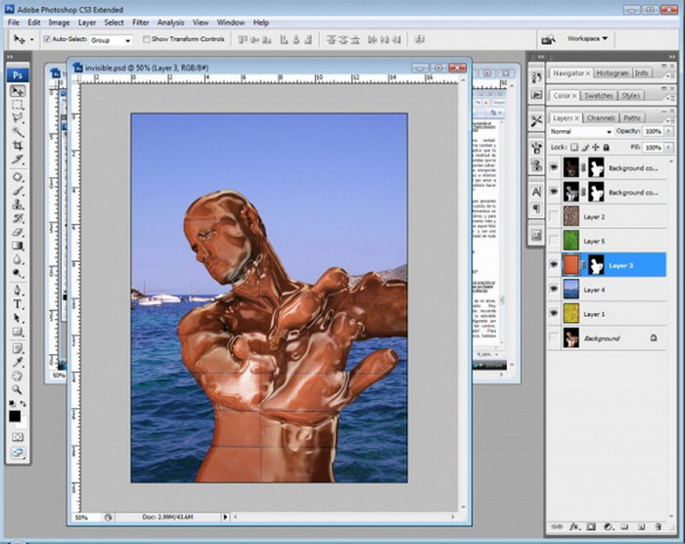The width and height of the screenshot is (685, 544).
Task: Open tool preset picker arrow
Action: pyautogui.click(x=31, y=40)
